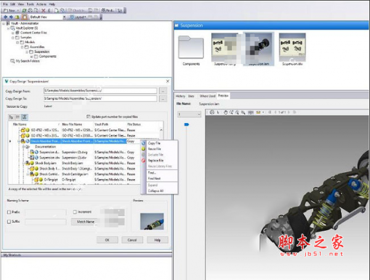Click the Back navigation arrow in toolbar

coord(5,17)
